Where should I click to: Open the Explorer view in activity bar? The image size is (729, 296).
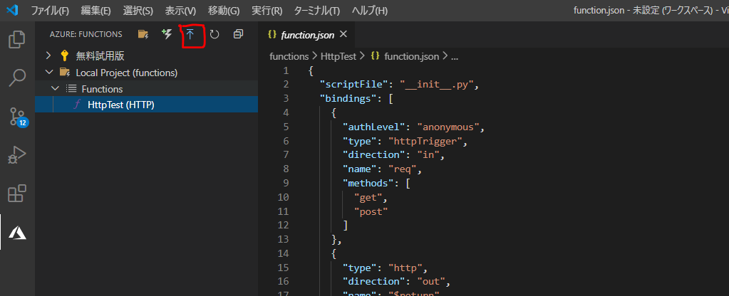(17, 39)
